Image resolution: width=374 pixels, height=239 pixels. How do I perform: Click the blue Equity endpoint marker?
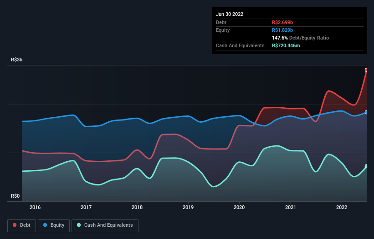click(366, 112)
